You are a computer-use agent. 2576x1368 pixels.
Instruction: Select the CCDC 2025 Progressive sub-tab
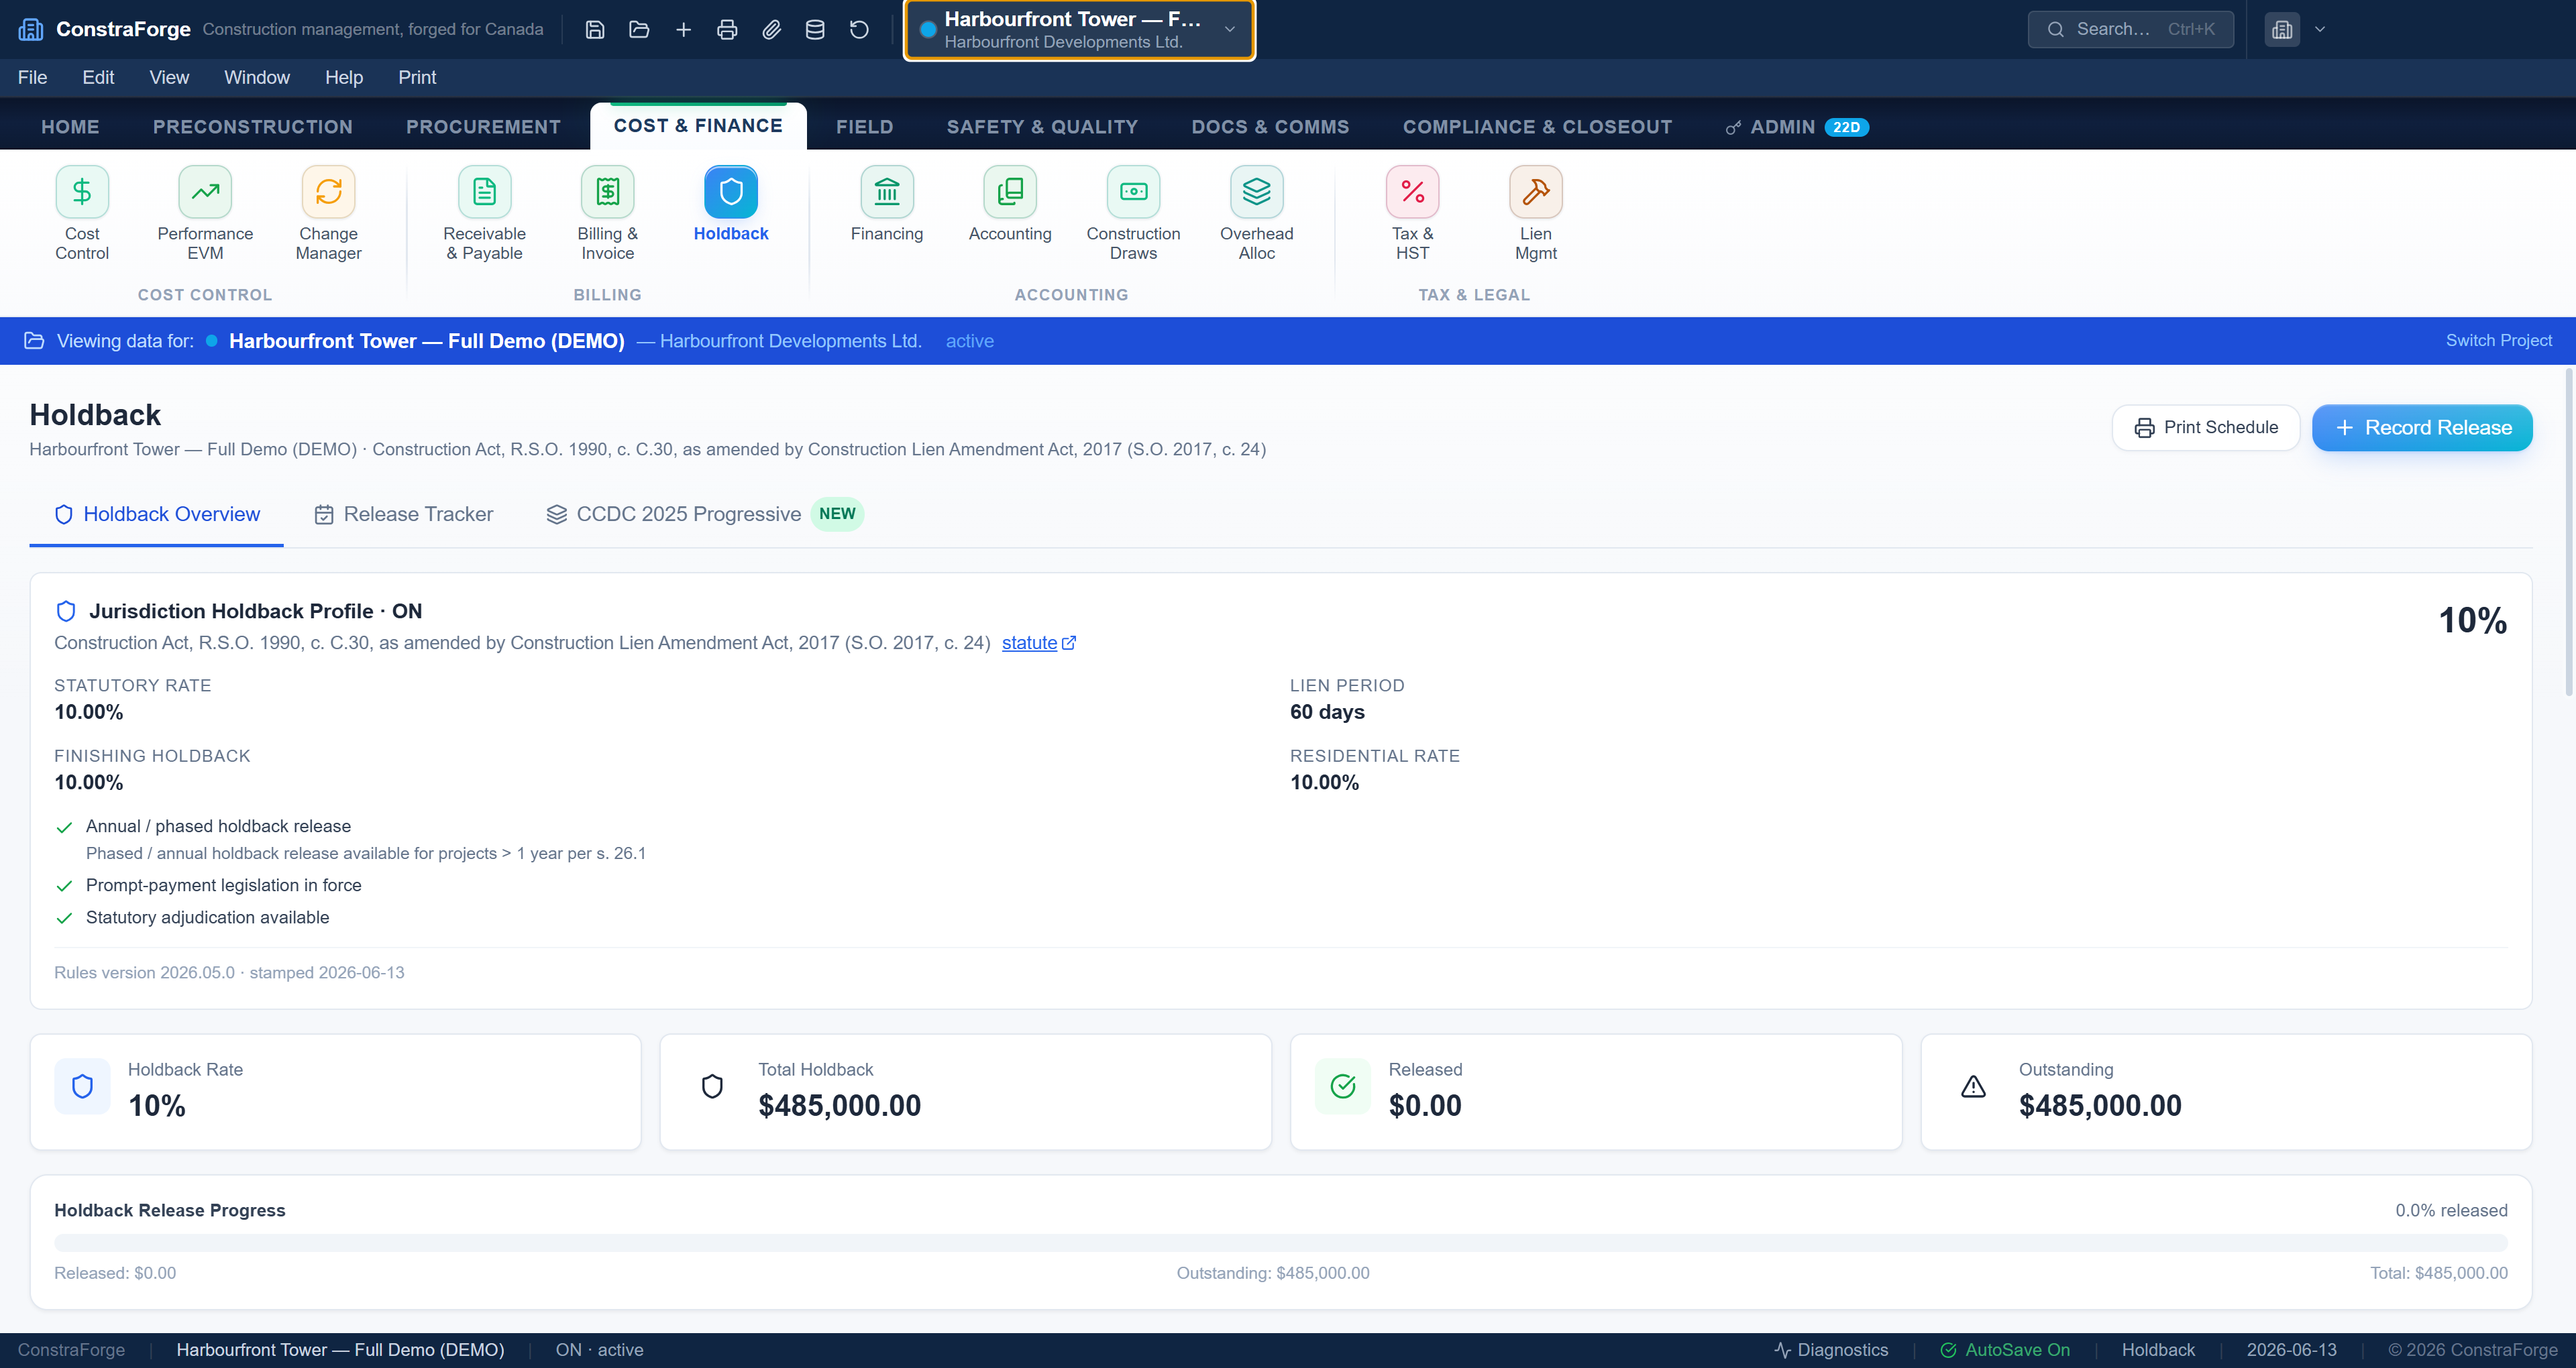[x=704, y=514]
